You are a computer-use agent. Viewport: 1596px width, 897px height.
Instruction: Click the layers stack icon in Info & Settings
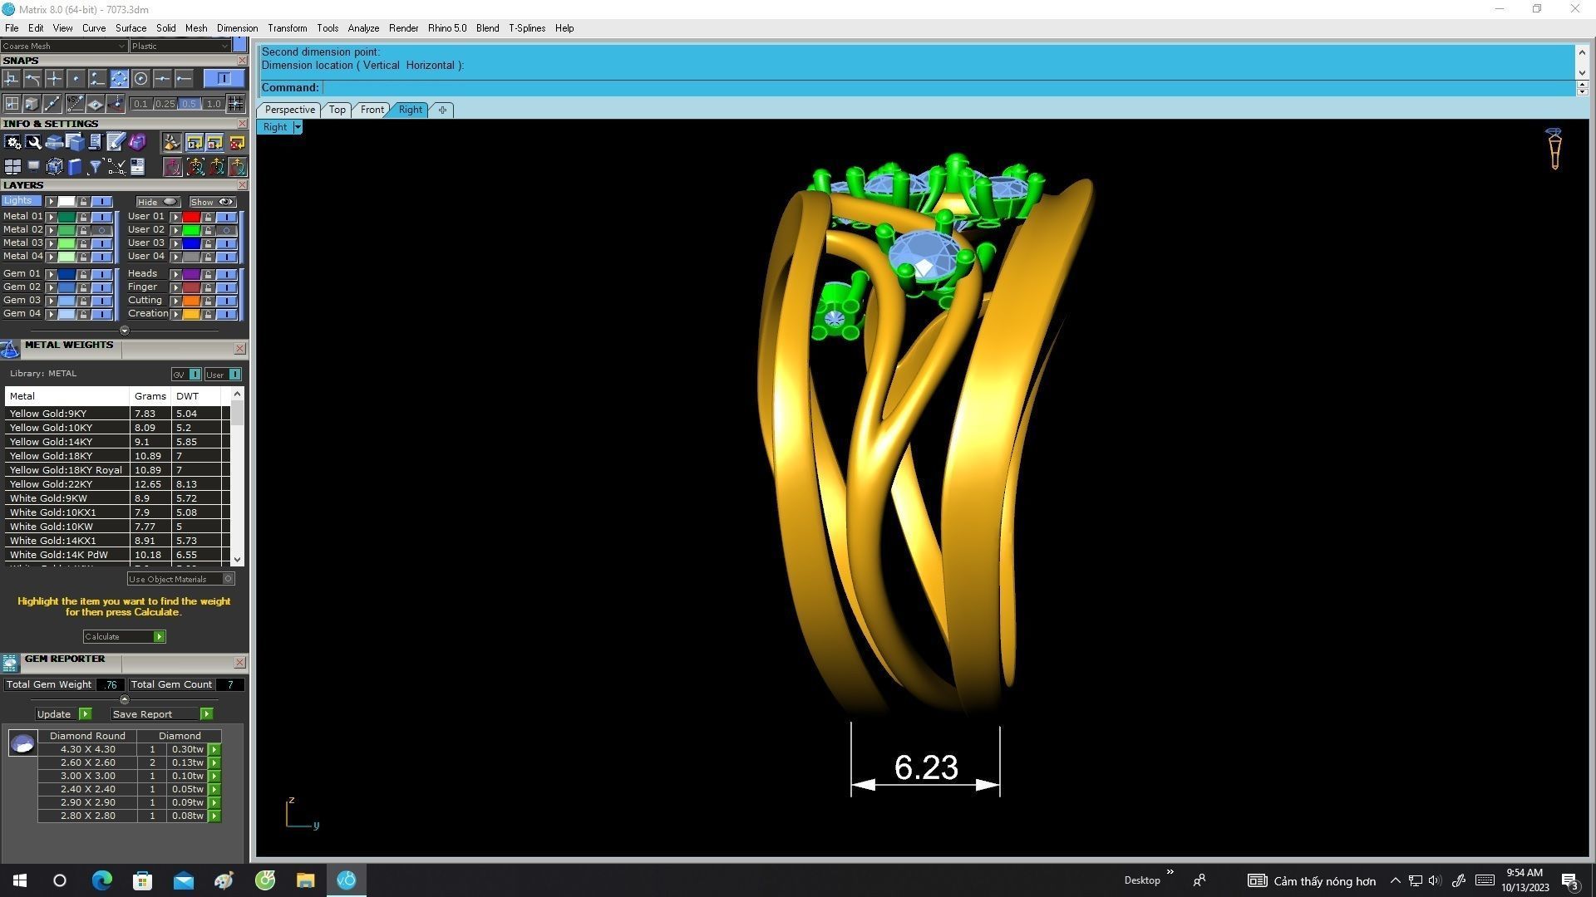[x=54, y=143]
